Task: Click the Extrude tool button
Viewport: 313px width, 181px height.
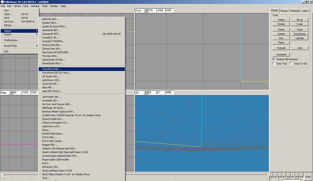Action: click(x=281, y=48)
